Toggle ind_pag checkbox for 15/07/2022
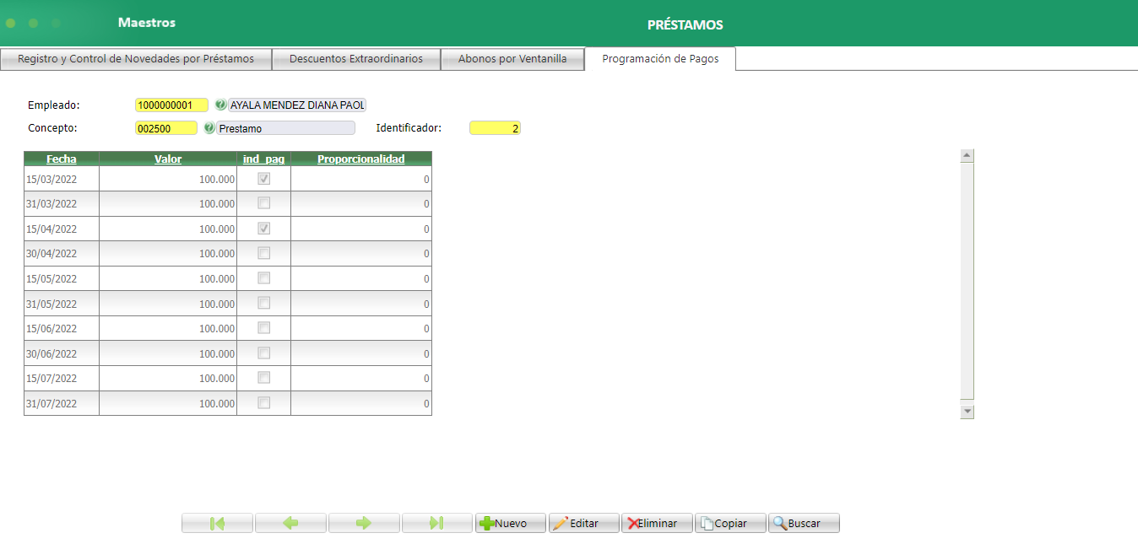Viewport: 1138px width, 544px height. (x=264, y=378)
